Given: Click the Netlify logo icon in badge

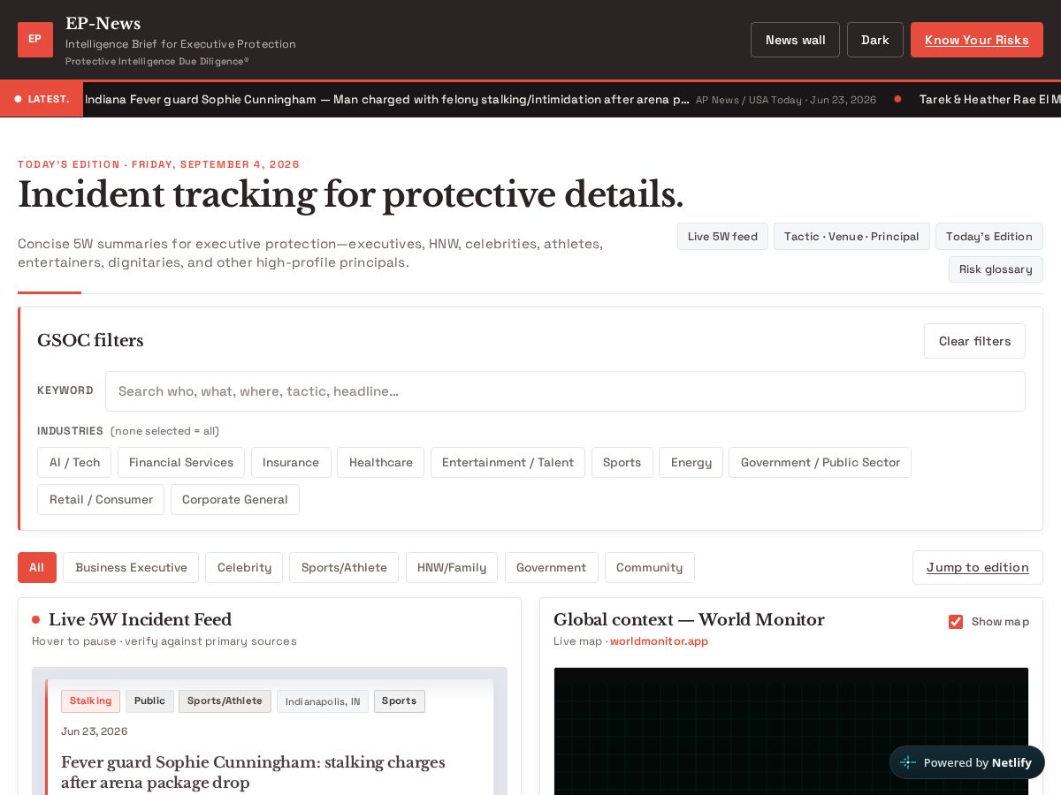Looking at the screenshot, I should [908, 762].
